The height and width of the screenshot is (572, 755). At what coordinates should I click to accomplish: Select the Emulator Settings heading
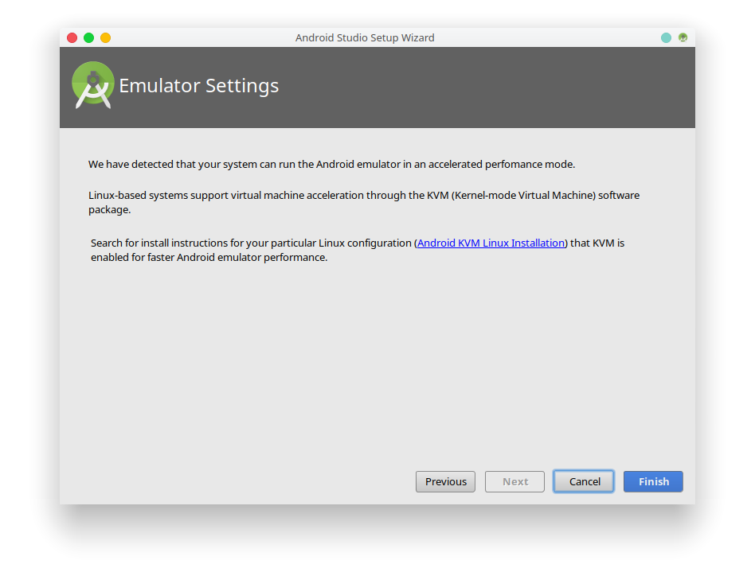point(198,85)
